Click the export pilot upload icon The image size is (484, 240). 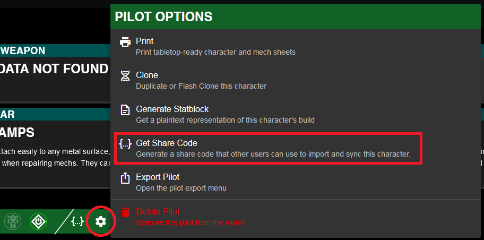(x=125, y=177)
